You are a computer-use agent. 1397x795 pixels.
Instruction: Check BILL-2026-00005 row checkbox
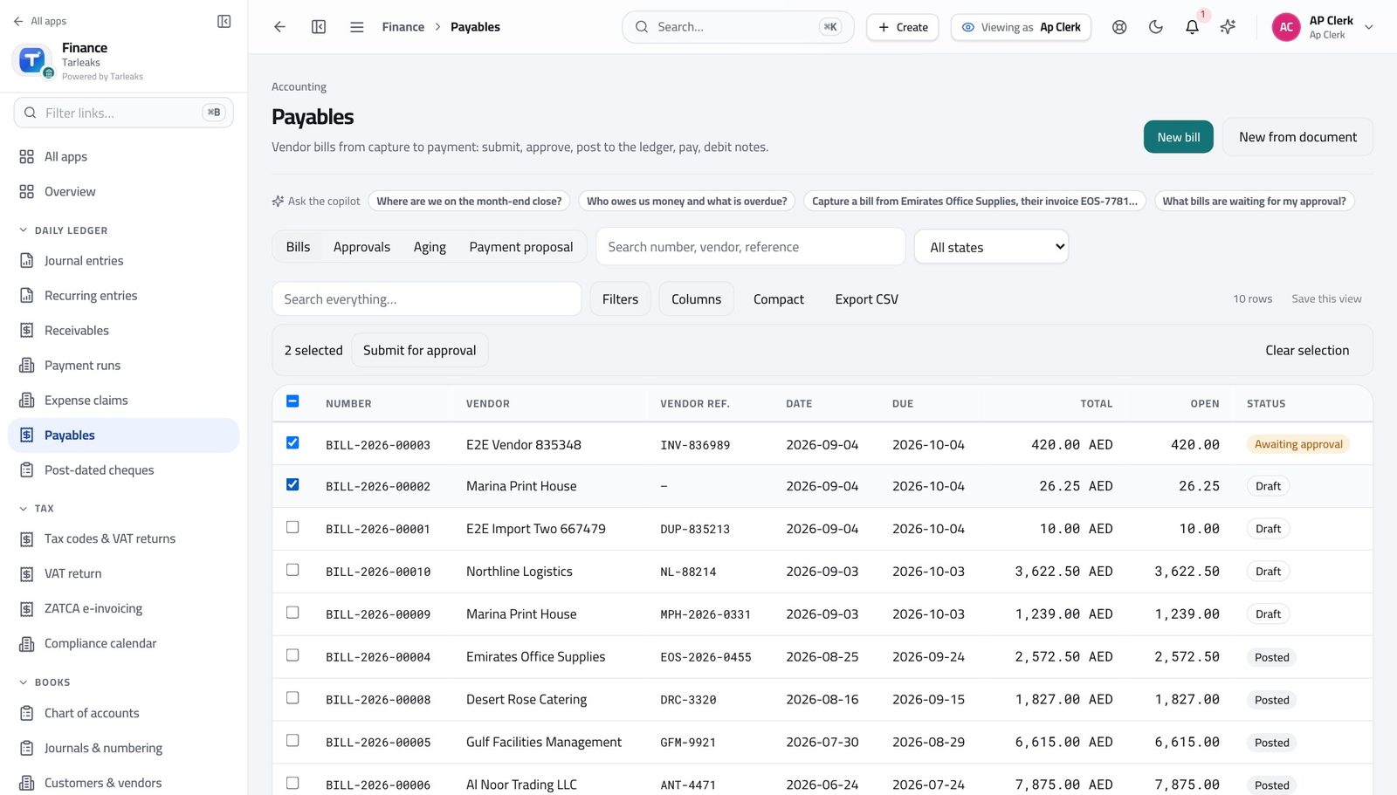tap(292, 740)
